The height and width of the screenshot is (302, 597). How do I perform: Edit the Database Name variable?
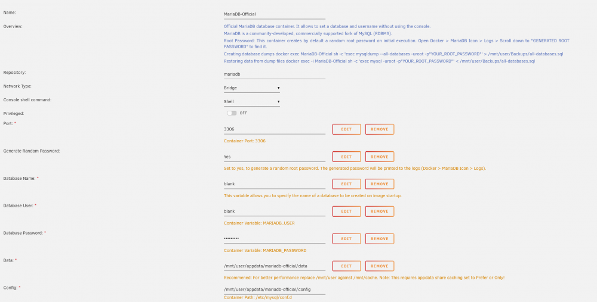(346, 184)
